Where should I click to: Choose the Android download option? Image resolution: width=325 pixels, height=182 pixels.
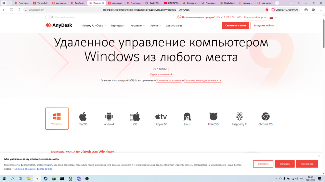click(109, 119)
